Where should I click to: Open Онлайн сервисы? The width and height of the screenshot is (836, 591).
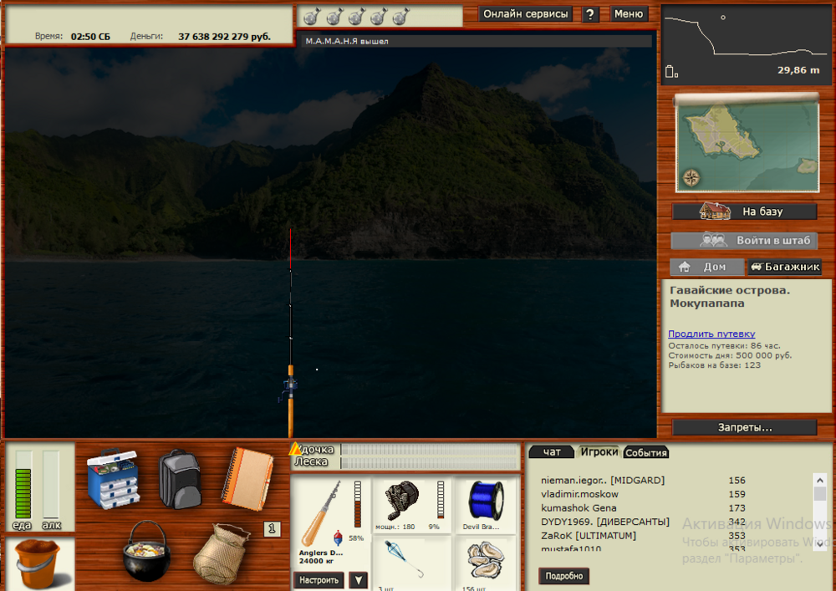click(525, 14)
